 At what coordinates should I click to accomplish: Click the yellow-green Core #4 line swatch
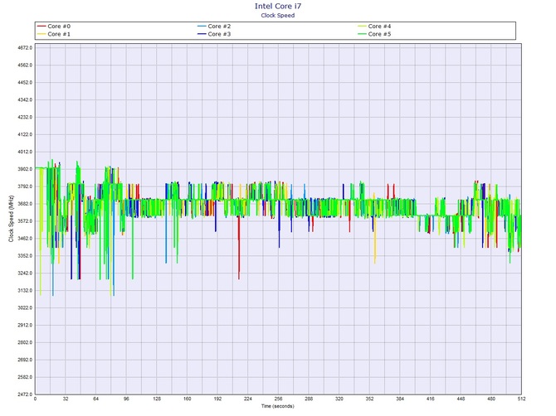(x=362, y=27)
